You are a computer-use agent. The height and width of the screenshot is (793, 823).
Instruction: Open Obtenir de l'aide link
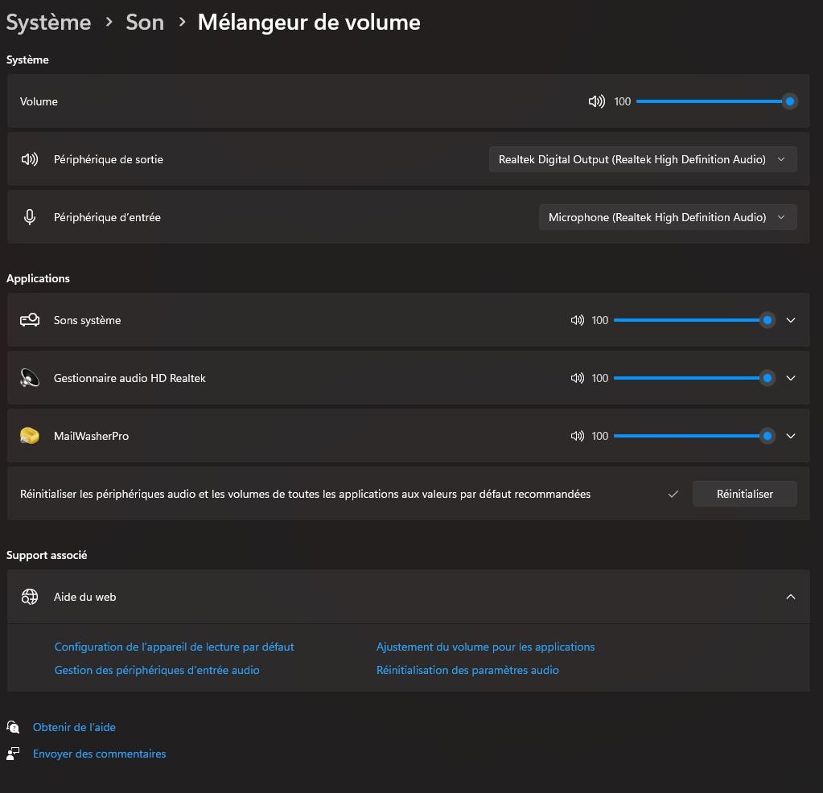74,727
